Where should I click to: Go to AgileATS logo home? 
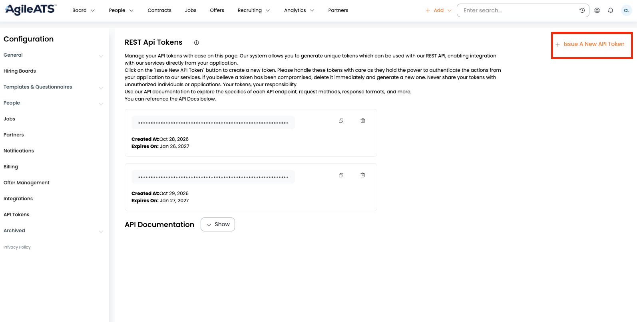pyautogui.click(x=31, y=10)
